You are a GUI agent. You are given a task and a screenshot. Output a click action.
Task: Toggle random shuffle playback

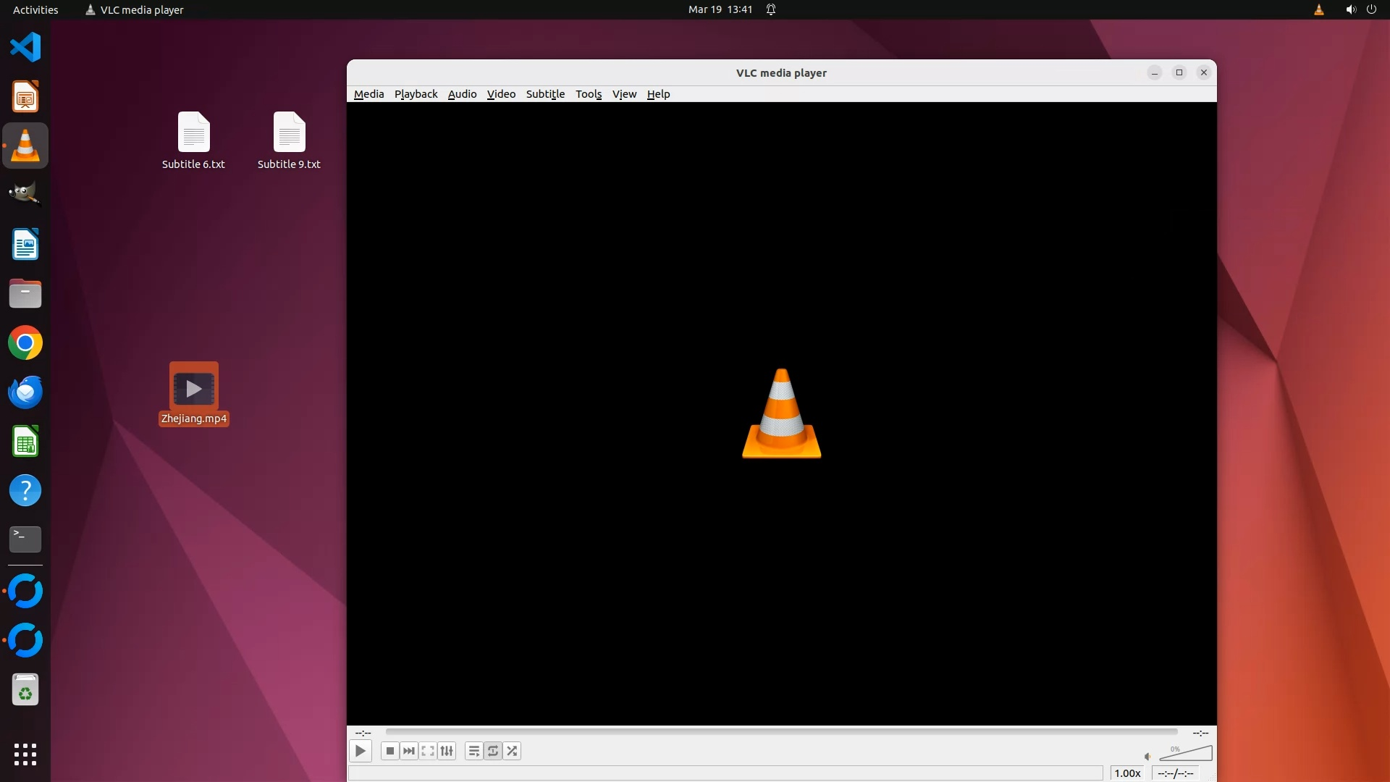(512, 751)
